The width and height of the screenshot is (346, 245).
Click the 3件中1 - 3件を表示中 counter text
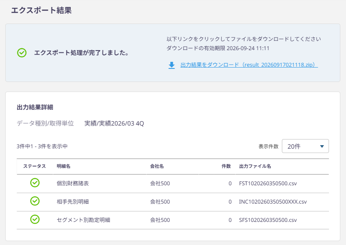(x=42, y=146)
